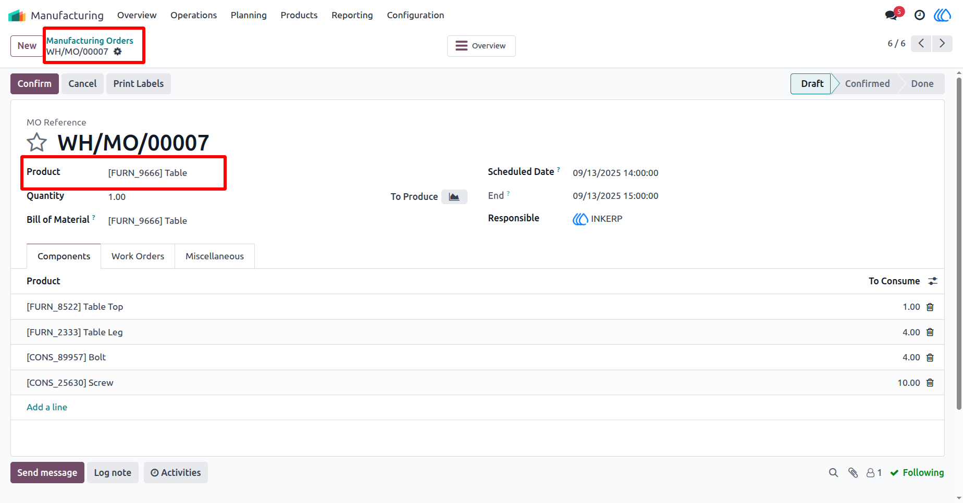Open the Planning menu
Viewport: 963px width, 503px height.
coord(249,15)
